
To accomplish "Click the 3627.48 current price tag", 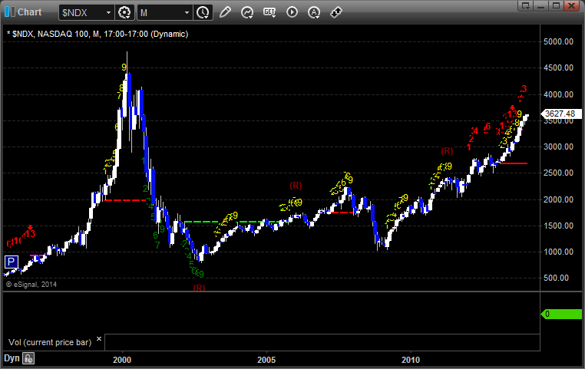I will tap(561, 114).
